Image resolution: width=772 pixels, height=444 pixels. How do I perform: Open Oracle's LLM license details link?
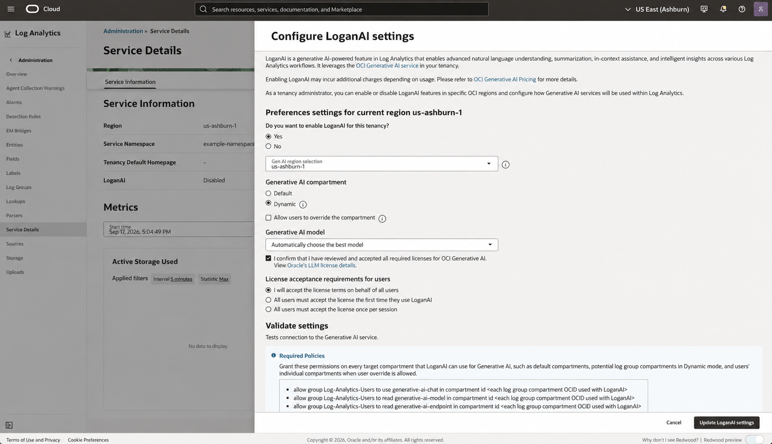pos(321,265)
